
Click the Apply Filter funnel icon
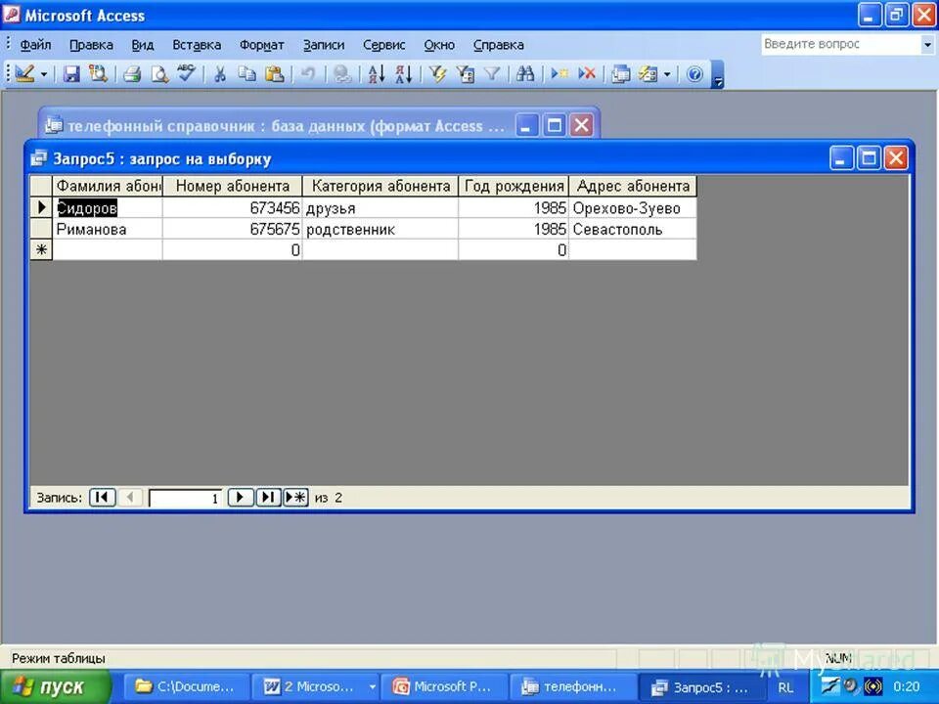coord(492,73)
